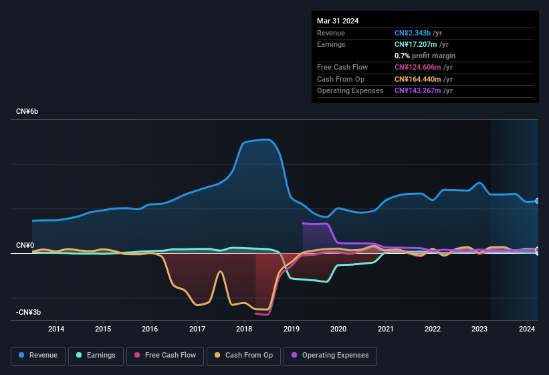Screen dimensions: 549x375
Task: Select the 2015 x-axis label
Action: point(103,329)
